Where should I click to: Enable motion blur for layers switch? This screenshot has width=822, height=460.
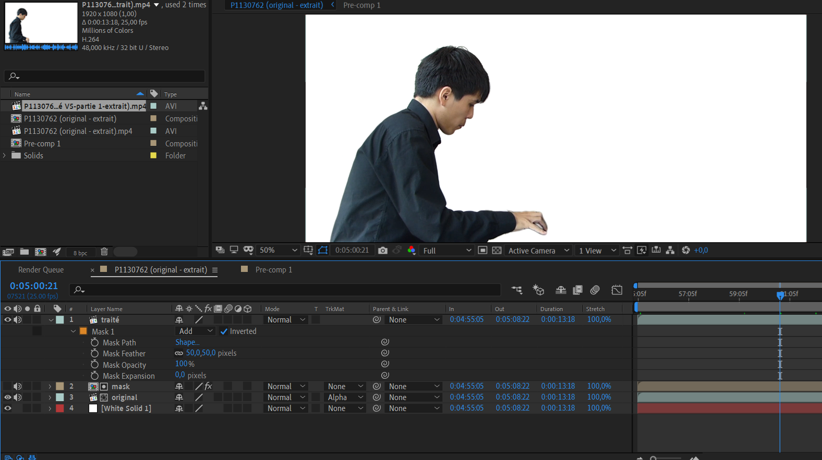[x=595, y=290]
